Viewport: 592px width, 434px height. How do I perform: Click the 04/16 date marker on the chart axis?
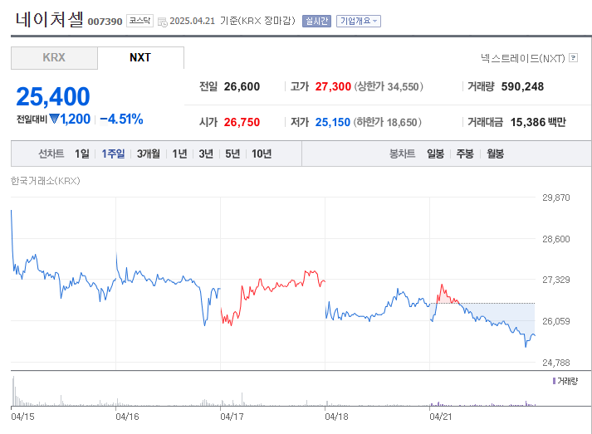[x=127, y=417]
